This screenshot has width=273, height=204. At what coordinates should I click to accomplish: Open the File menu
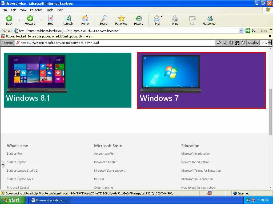(x=5, y=10)
